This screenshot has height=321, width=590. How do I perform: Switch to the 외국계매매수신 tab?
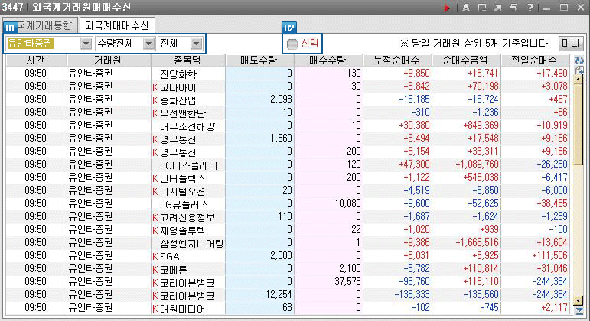117,25
